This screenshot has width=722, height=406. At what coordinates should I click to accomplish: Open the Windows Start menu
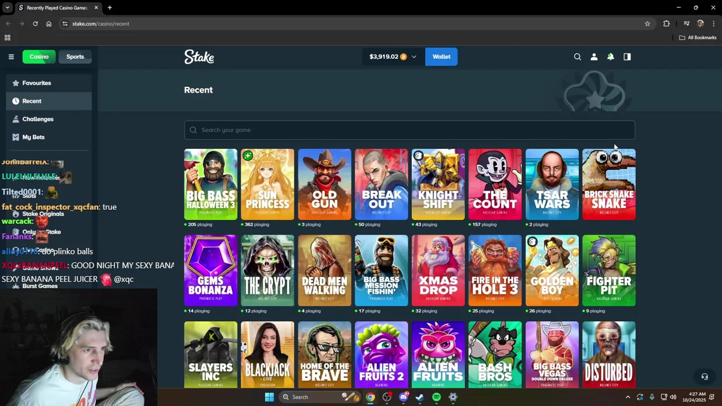(269, 397)
